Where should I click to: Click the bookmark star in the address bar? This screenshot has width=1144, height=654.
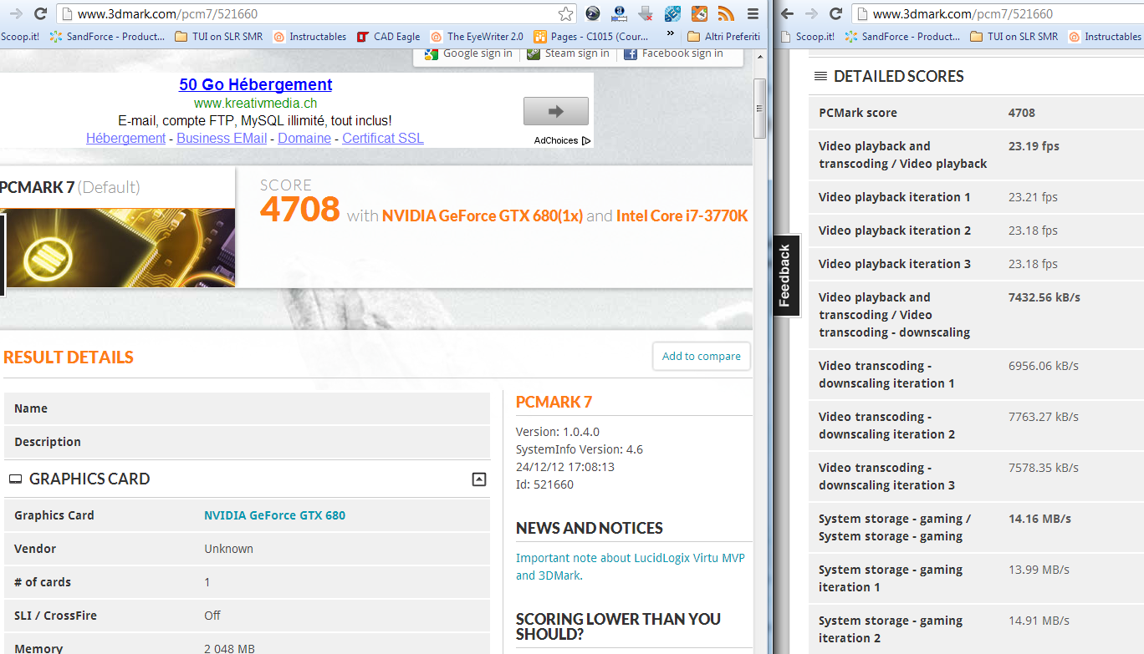click(x=566, y=14)
